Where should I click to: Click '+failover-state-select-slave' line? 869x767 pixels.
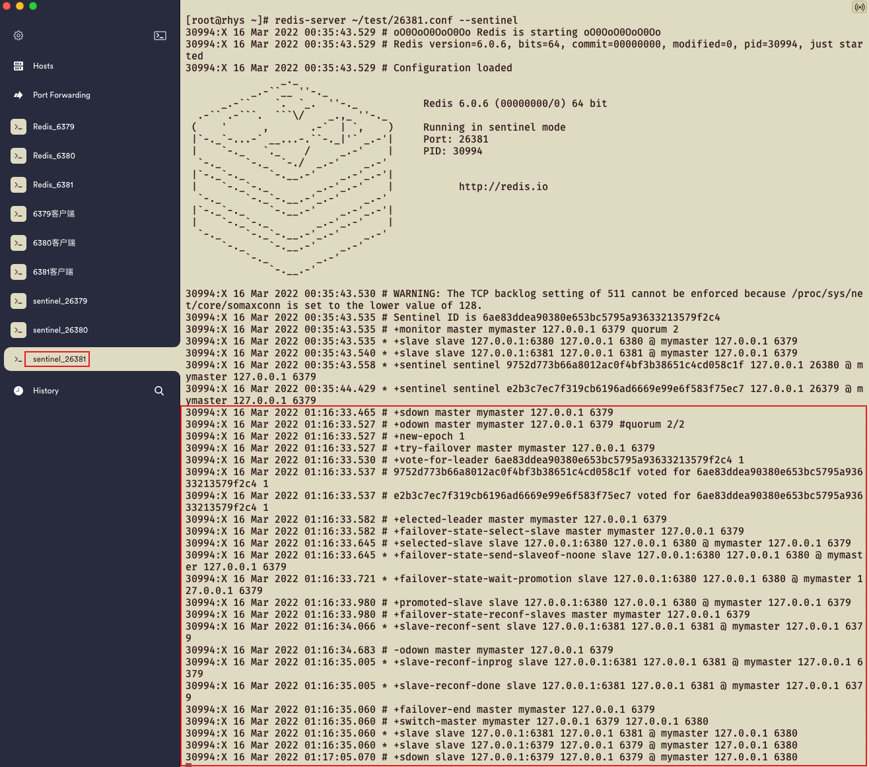465,531
